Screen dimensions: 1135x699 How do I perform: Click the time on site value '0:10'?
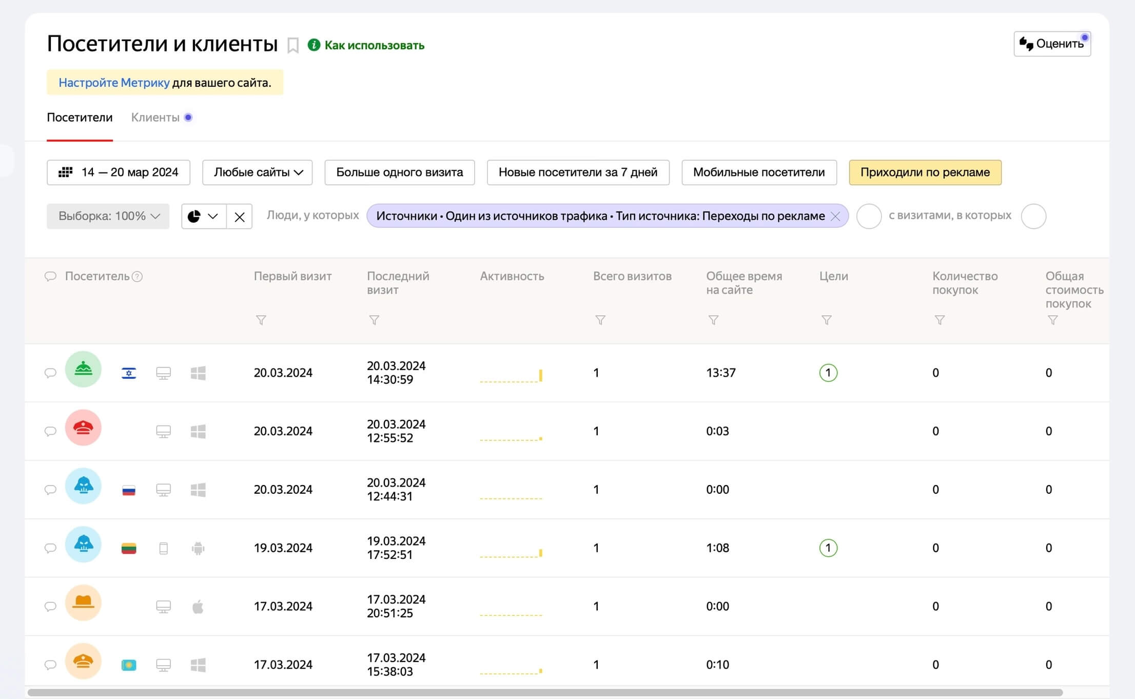pos(717,665)
